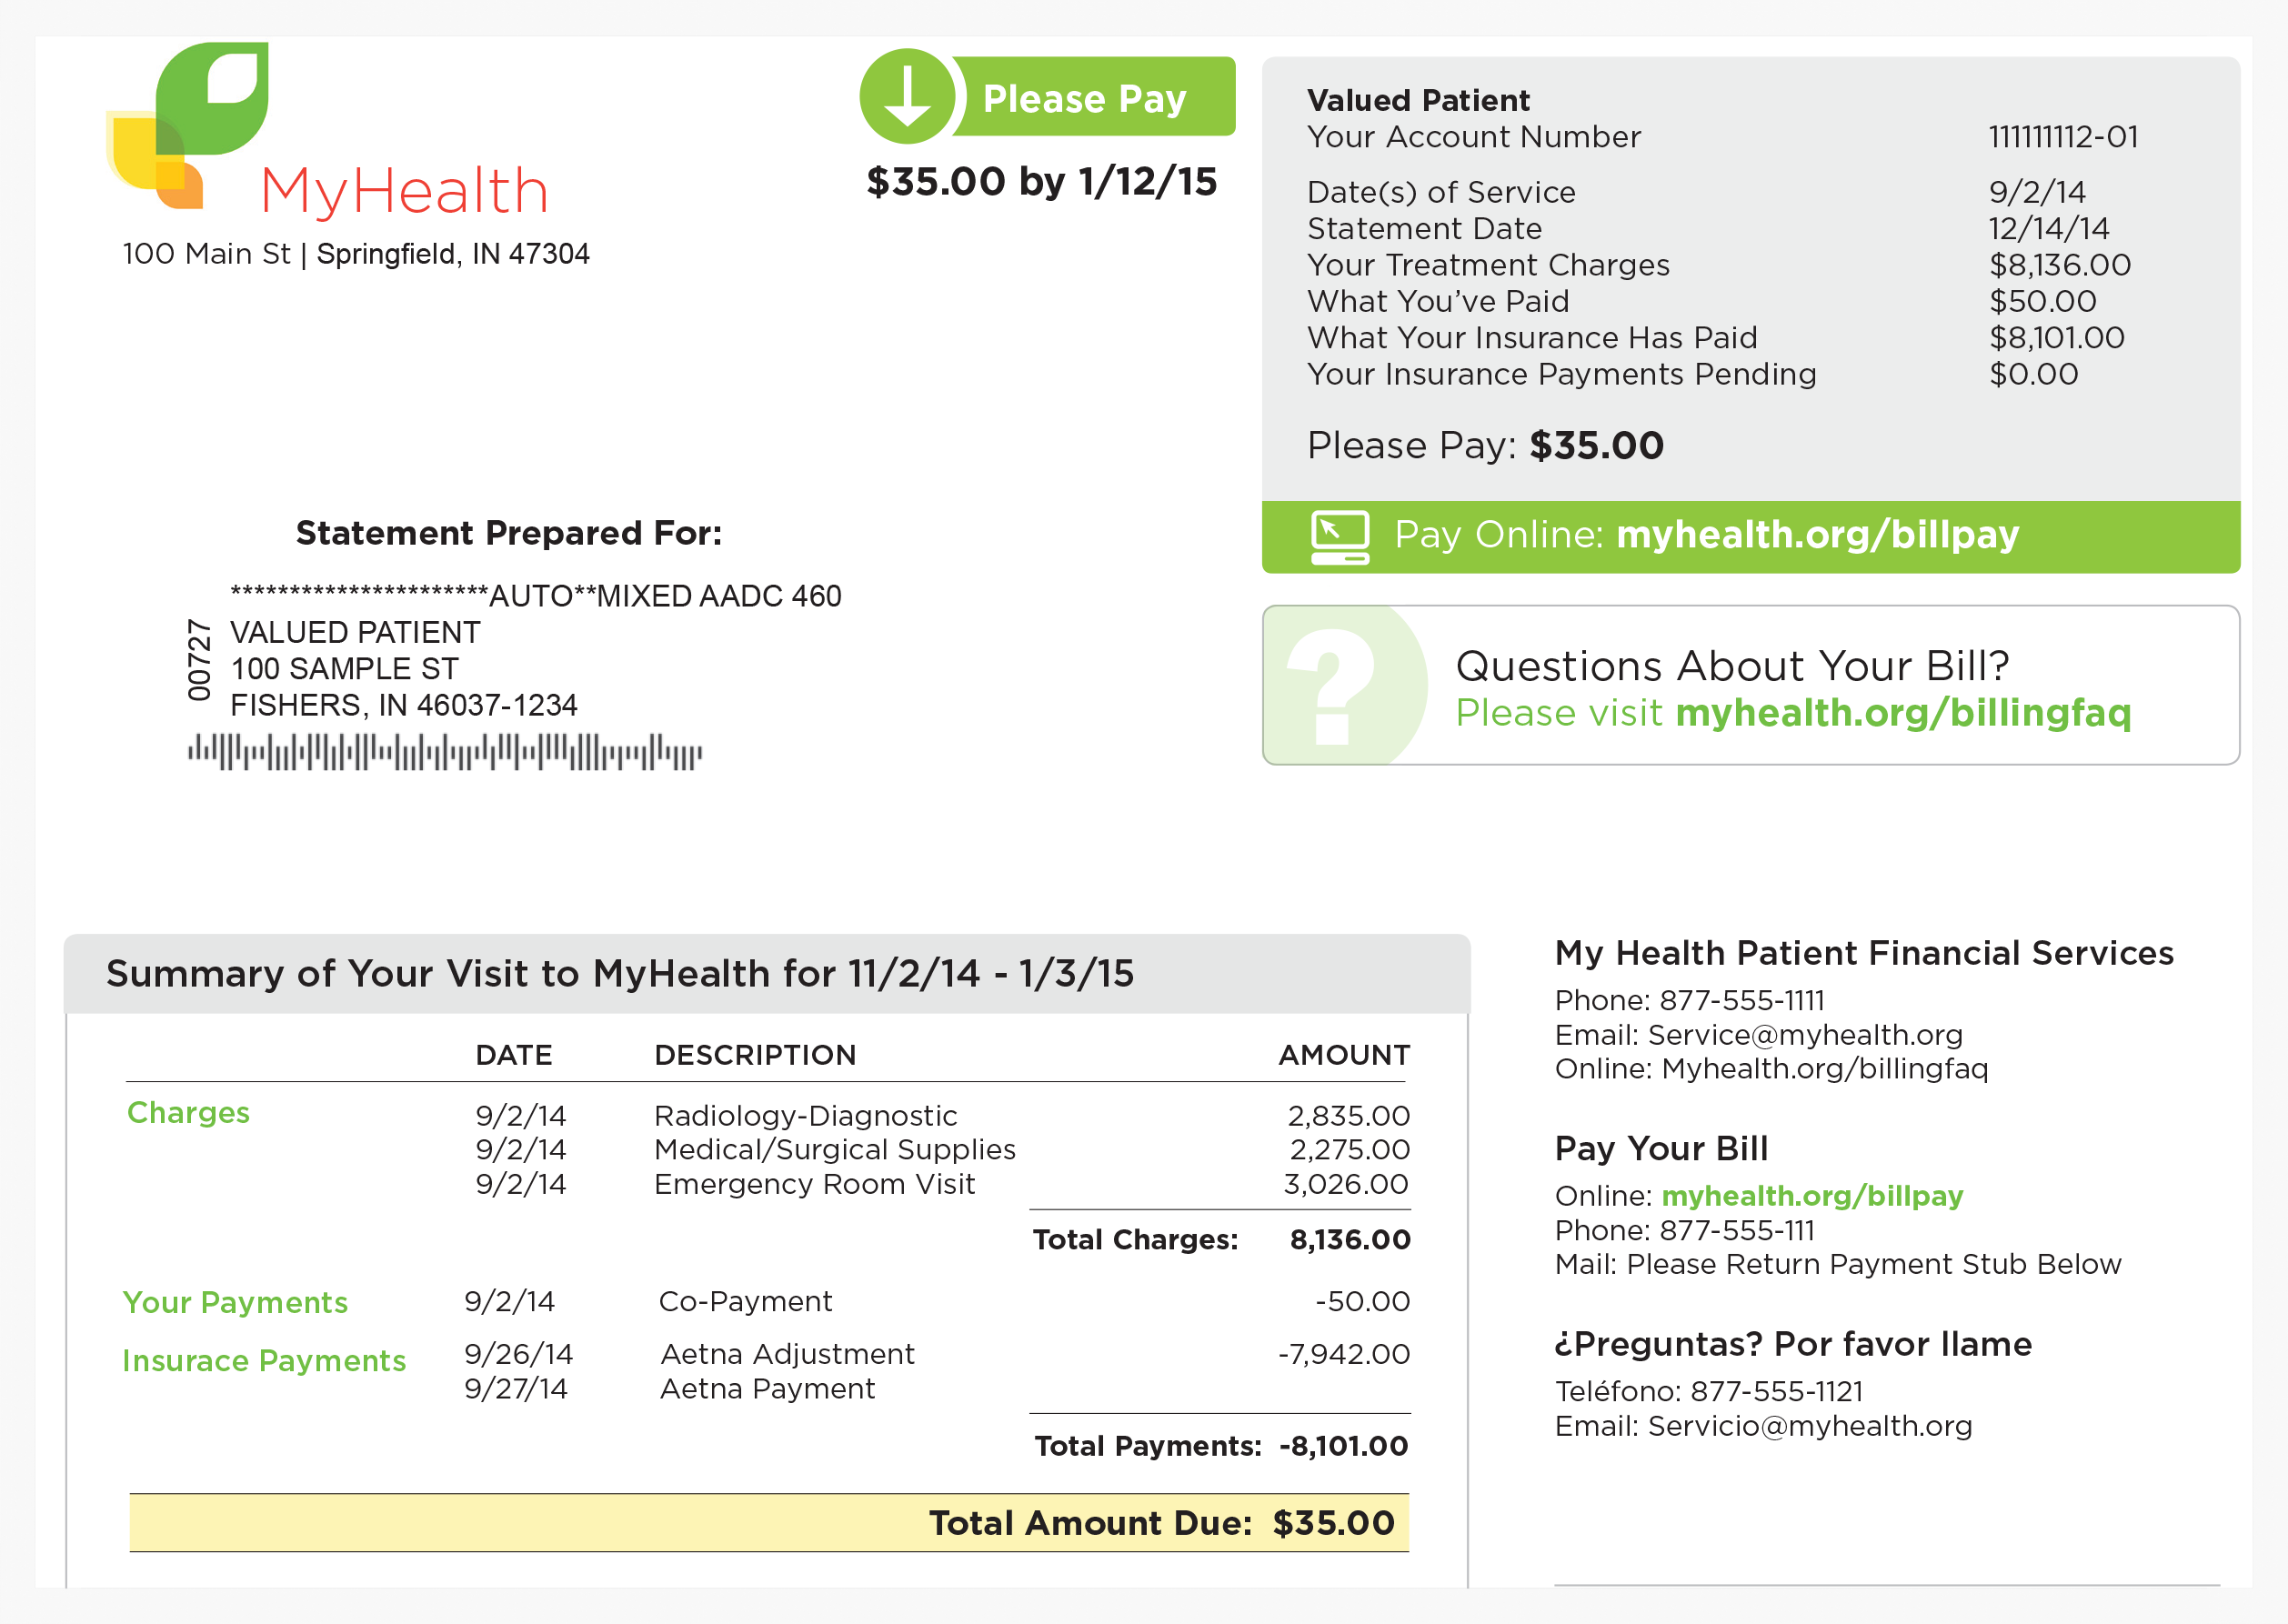Click the green down-arrow circle icon
This screenshot has height=1624, width=2288.
907,97
